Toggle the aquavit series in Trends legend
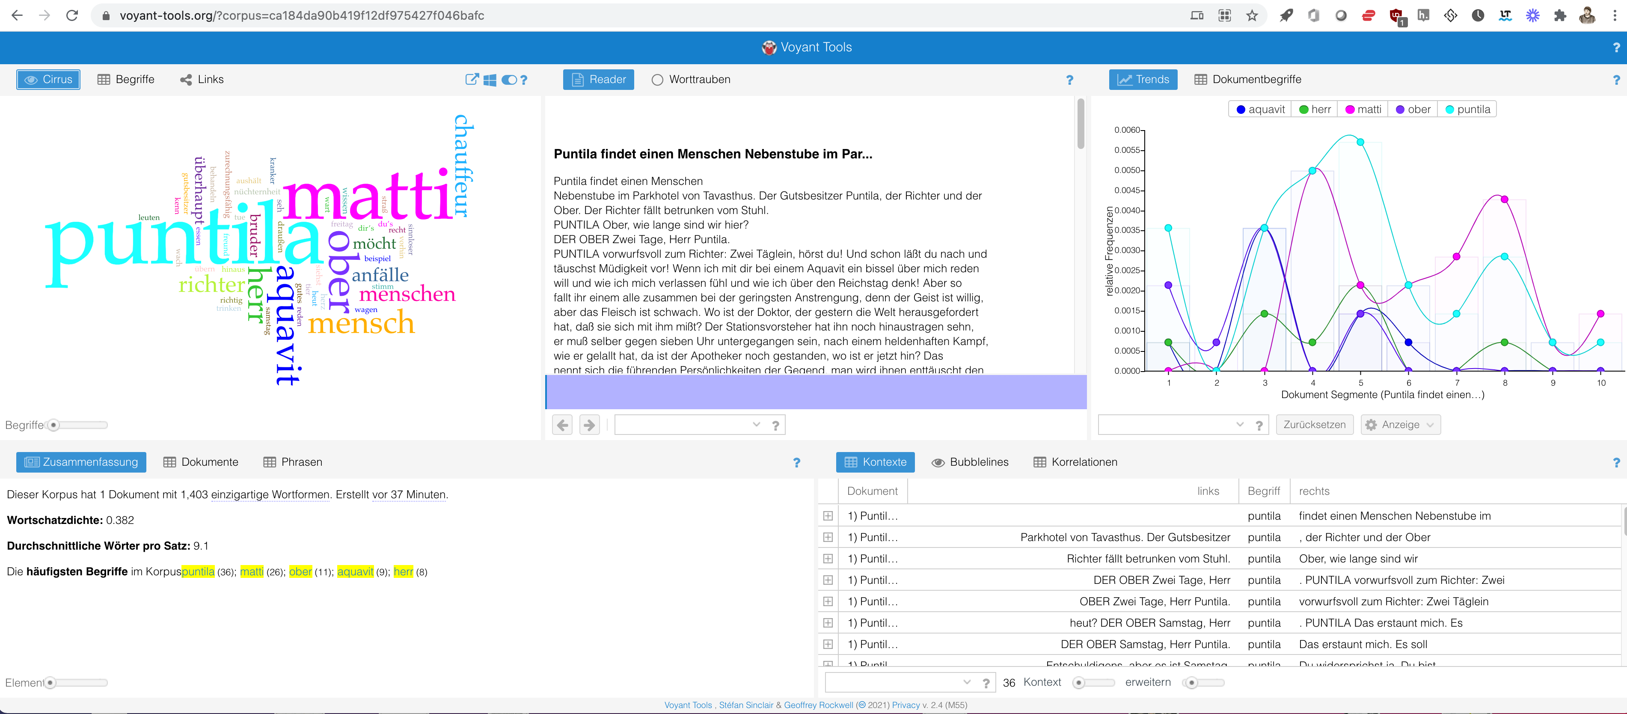The height and width of the screenshot is (714, 1627). [1260, 109]
